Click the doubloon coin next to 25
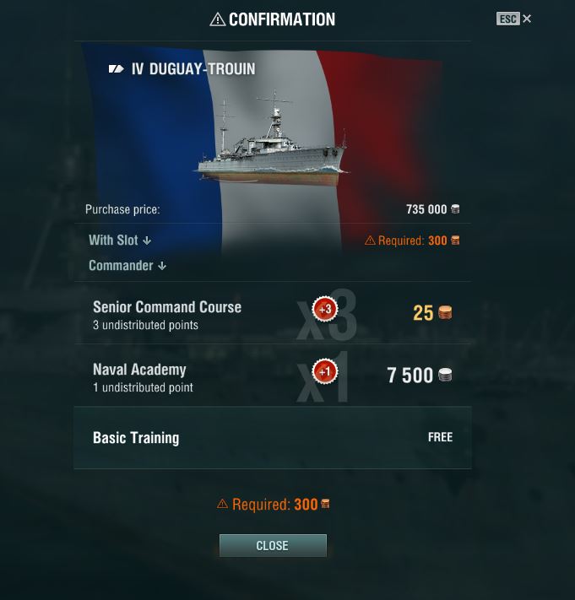575x600 pixels. coord(445,312)
